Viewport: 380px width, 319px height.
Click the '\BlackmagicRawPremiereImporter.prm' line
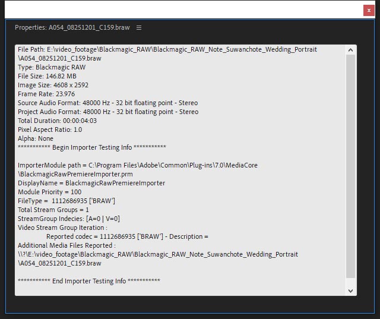tap(75, 174)
